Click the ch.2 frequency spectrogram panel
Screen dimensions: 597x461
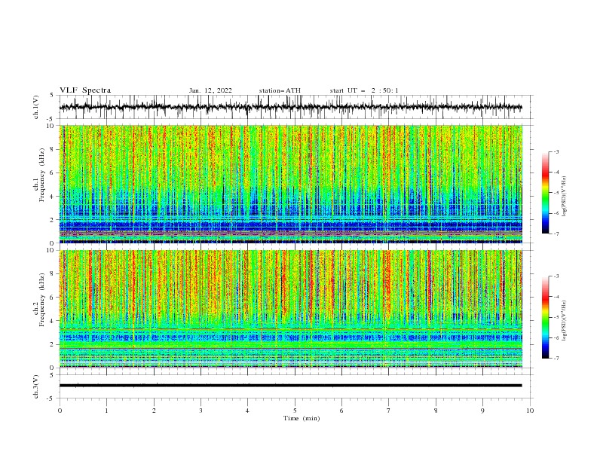tap(291, 309)
